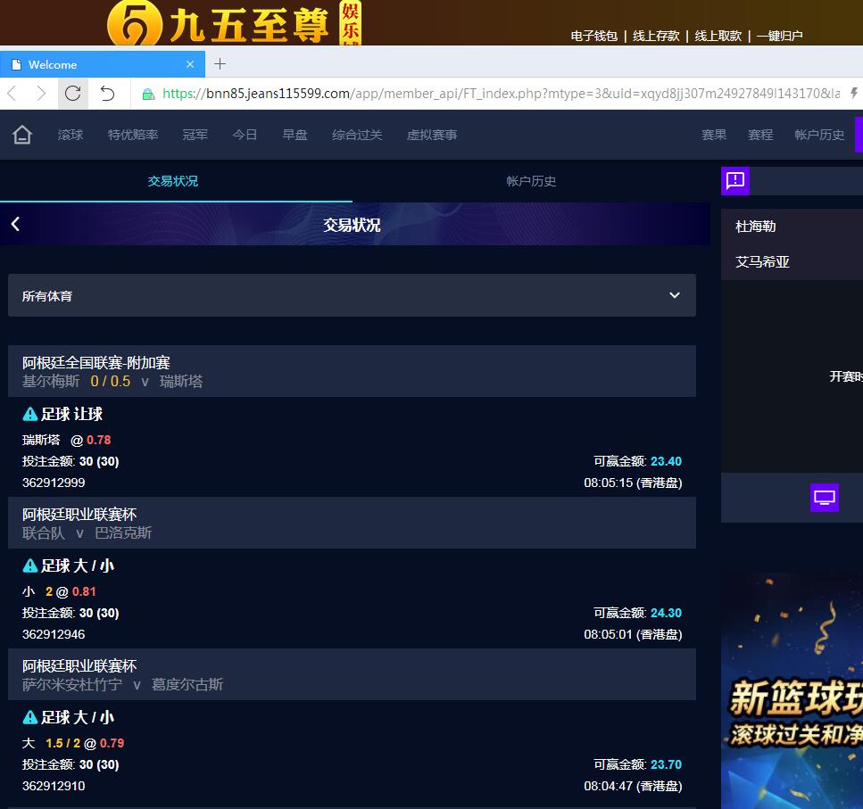This screenshot has width=863, height=809.
Task: Click the winnable amount 24.30
Action: click(666, 613)
